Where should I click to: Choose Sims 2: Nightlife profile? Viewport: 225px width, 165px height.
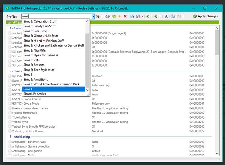(x=54, y=50)
